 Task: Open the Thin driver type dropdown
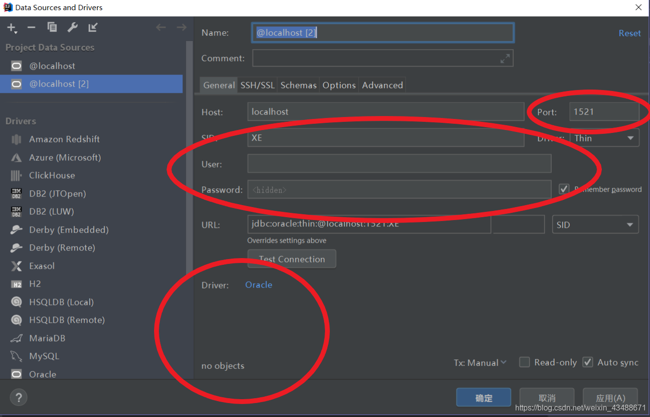[605, 138]
